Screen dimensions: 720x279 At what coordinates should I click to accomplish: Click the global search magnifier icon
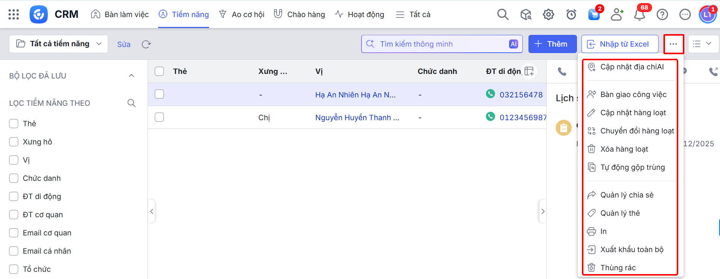503,14
